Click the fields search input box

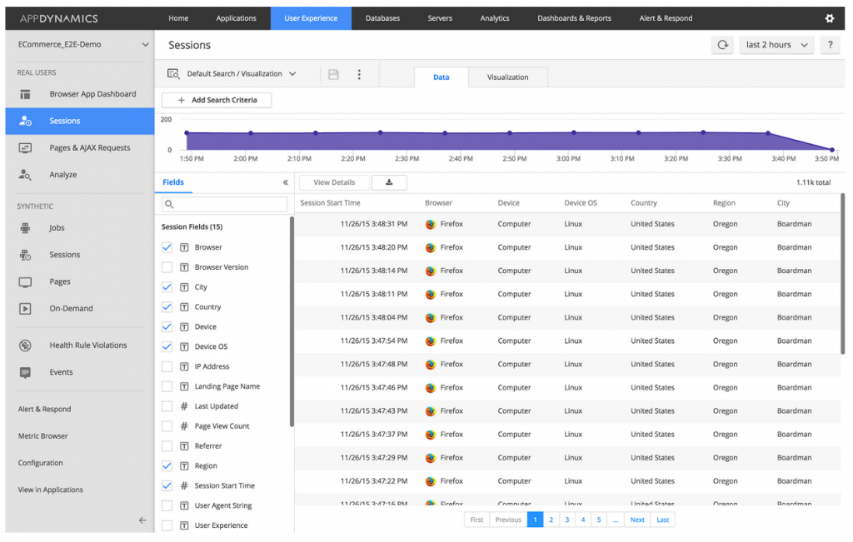[225, 205]
